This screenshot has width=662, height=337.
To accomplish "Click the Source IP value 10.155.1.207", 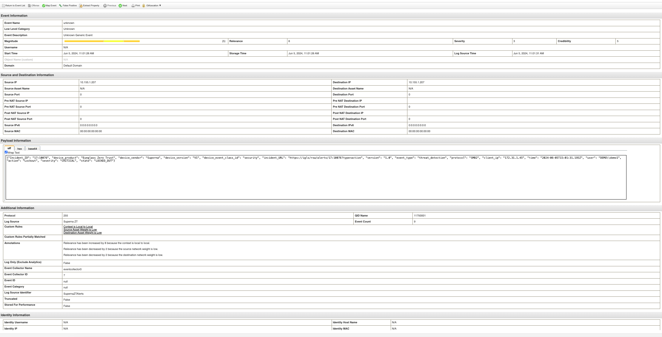I will coord(88,82).
